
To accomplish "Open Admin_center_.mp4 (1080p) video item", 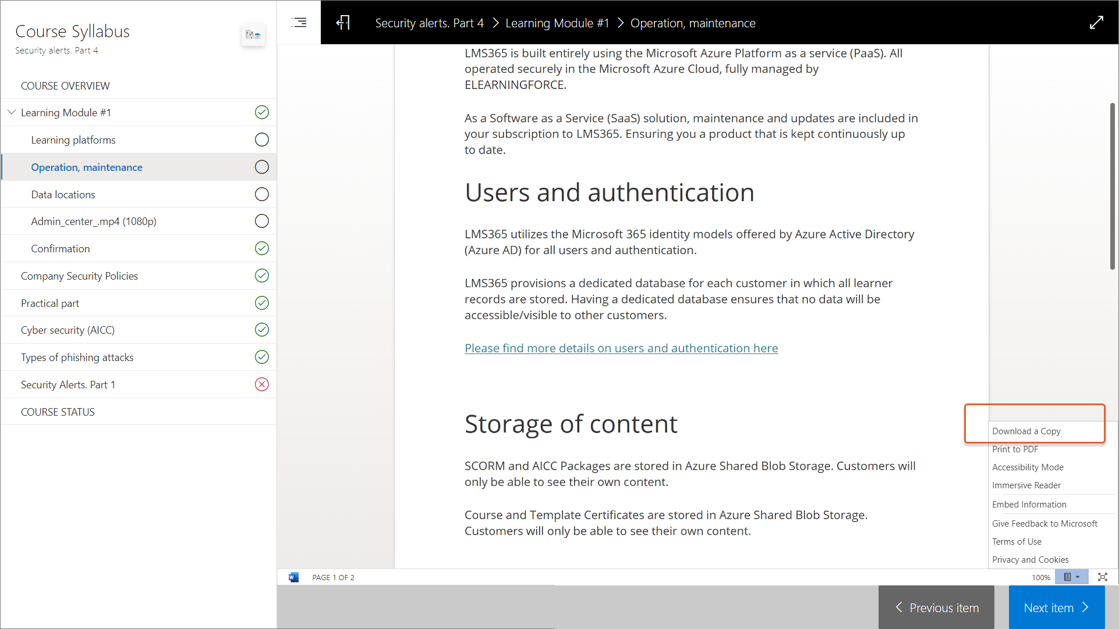I will [x=139, y=221].
